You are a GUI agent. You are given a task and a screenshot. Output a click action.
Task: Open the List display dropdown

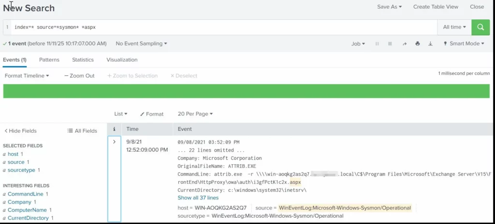[120, 114]
